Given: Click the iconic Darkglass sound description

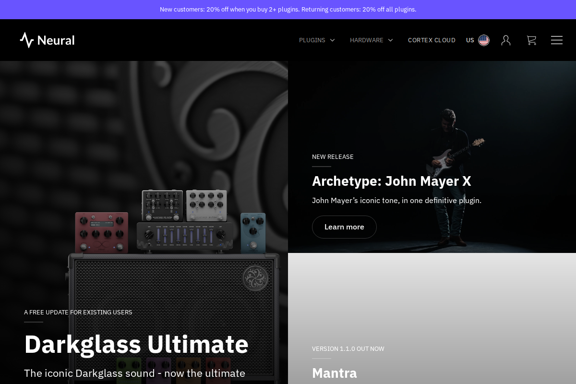Looking at the screenshot, I should click(x=134, y=373).
